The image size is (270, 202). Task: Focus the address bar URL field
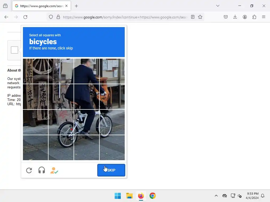[125, 17]
